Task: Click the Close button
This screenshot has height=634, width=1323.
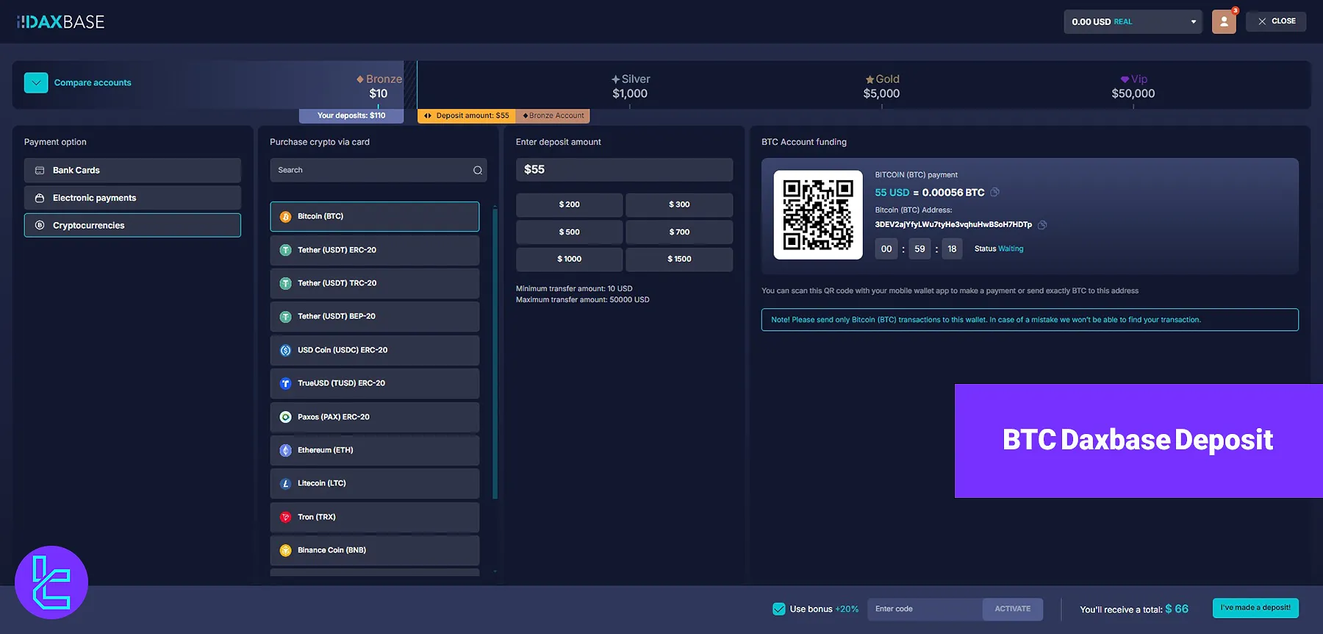Action: coord(1276,21)
